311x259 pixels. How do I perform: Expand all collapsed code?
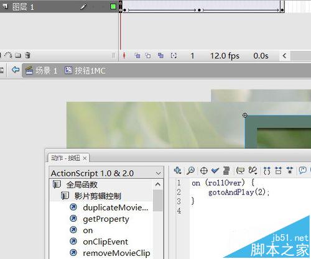pyautogui.click(x=290, y=171)
